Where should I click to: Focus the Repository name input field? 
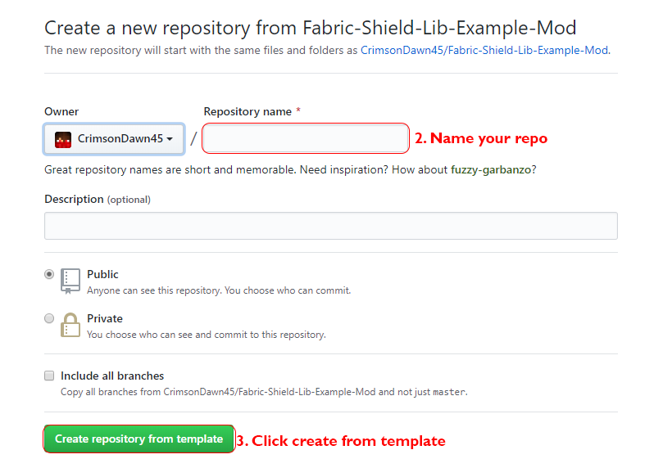pyautogui.click(x=306, y=138)
